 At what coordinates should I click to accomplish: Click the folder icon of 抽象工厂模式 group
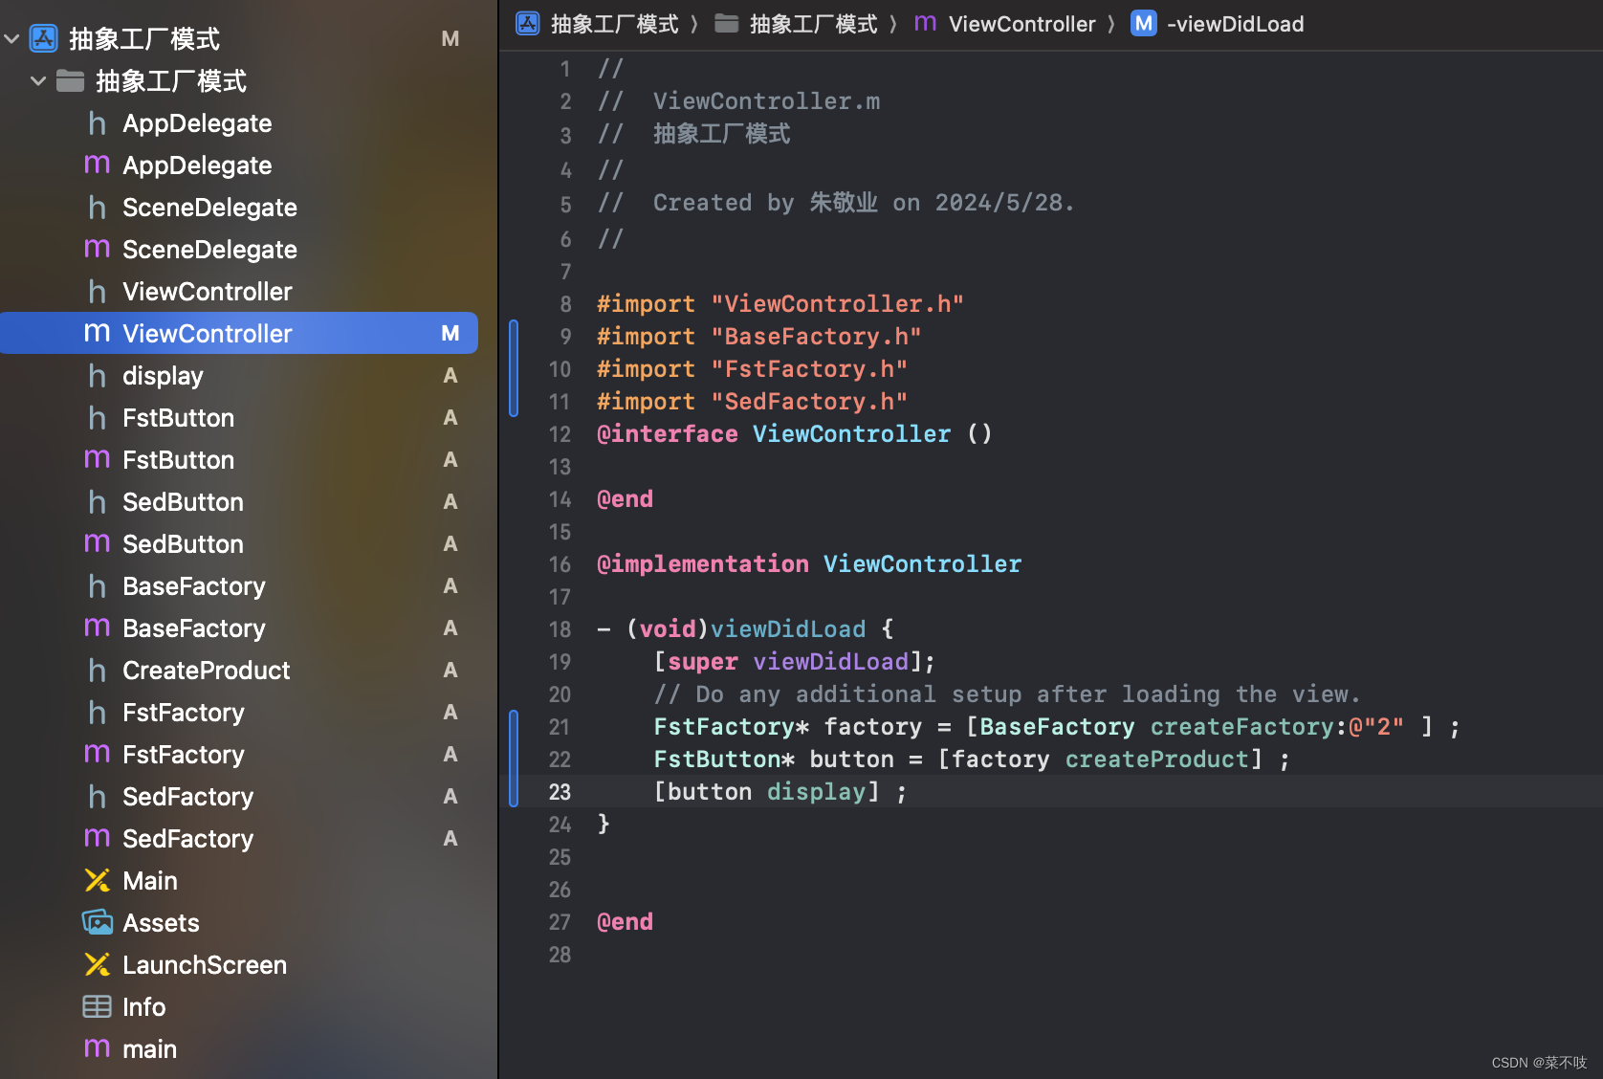(x=70, y=81)
